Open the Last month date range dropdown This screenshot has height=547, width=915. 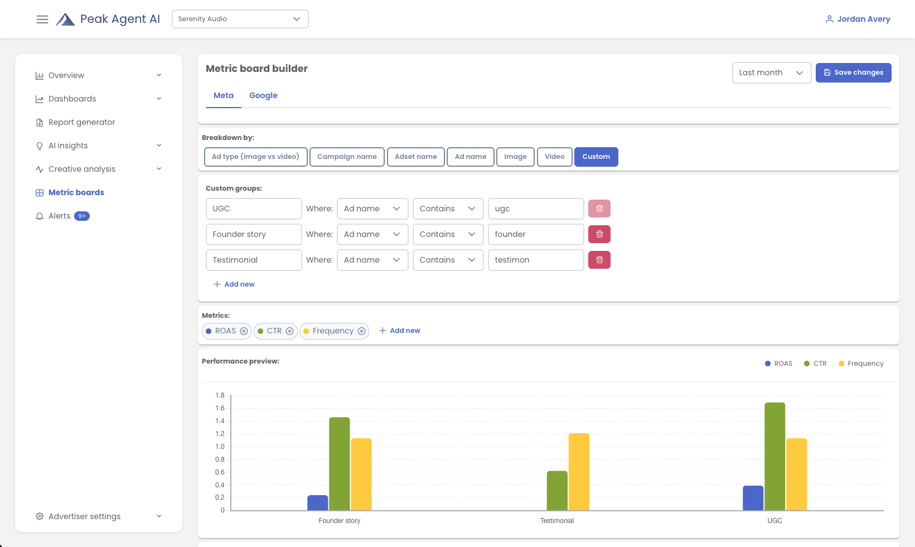click(772, 72)
